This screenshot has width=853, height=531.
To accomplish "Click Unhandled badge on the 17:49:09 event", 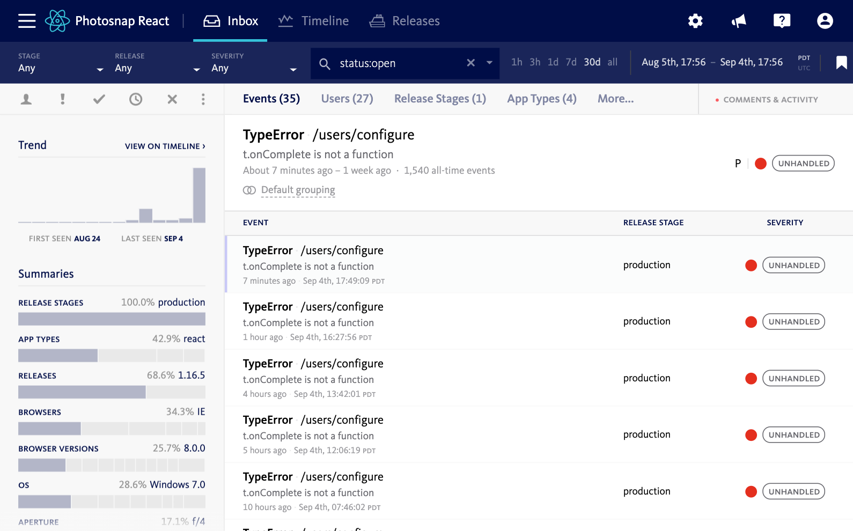I will [793, 265].
